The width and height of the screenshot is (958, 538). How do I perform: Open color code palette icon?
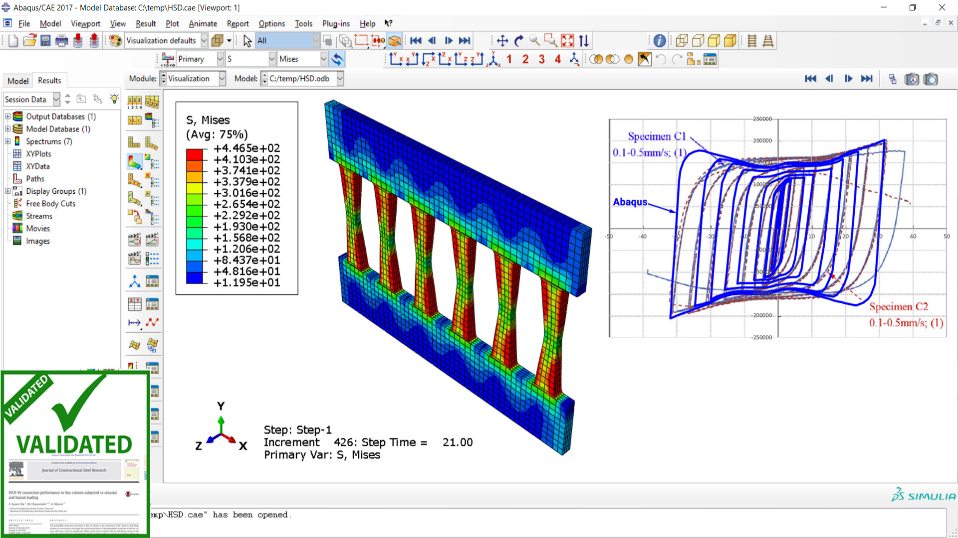[x=115, y=41]
